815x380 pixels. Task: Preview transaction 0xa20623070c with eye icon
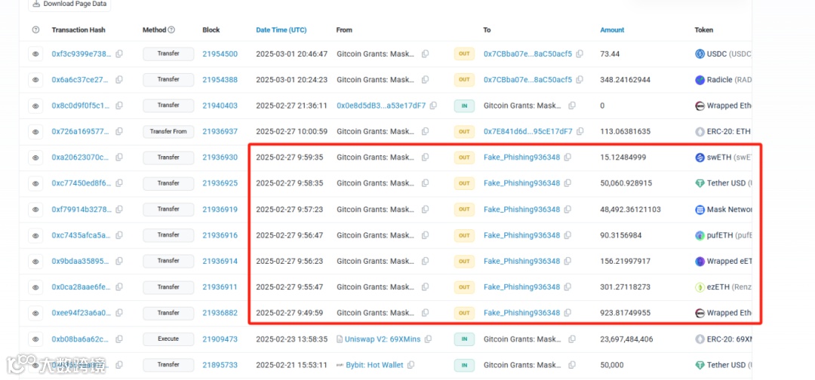click(x=35, y=158)
